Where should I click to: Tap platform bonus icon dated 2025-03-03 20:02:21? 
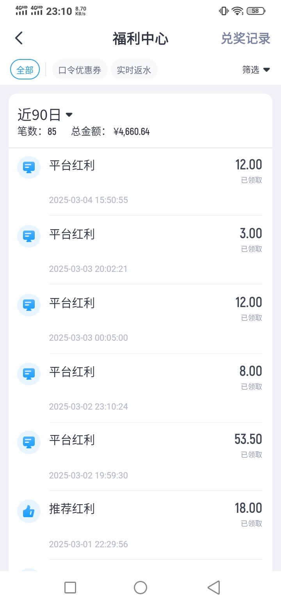pos(29,236)
